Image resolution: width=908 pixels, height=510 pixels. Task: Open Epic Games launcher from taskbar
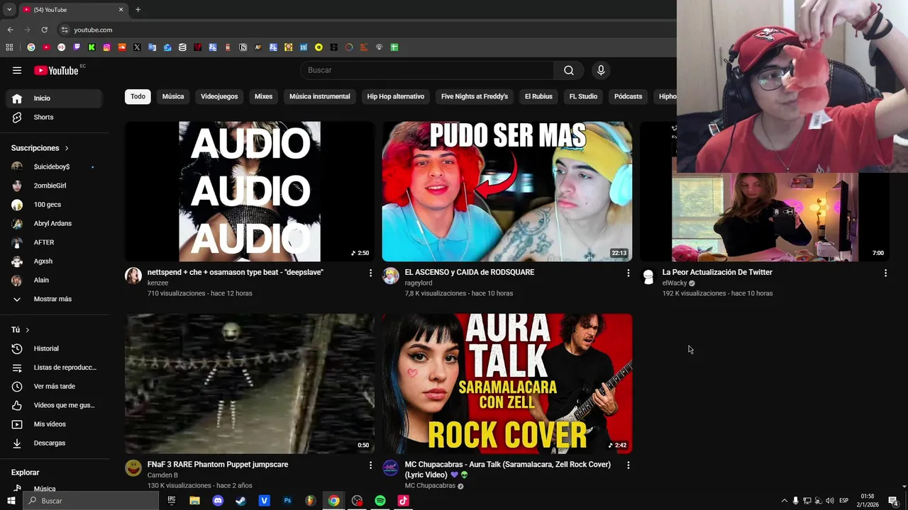pos(172,501)
